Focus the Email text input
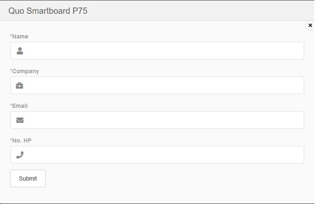The height and width of the screenshot is (204, 315). pyautogui.click(x=163, y=120)
